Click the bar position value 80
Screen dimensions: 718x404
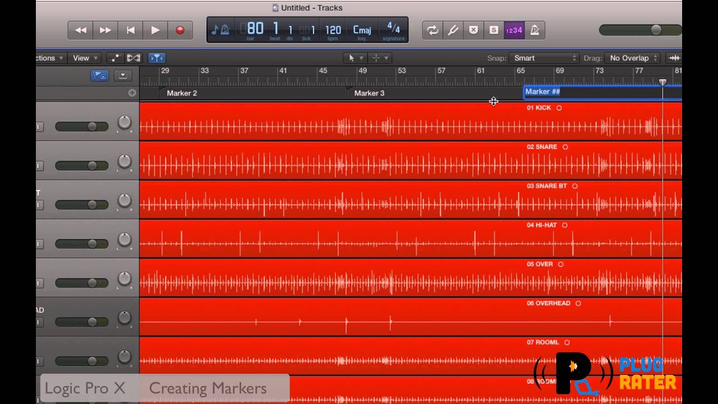[255, 29]
